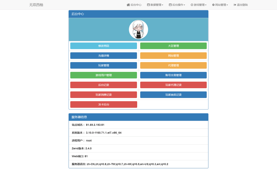Click the clock icon beside 游戏管理
This screenshot has width=277, height=171.
[x=192, y=5]
